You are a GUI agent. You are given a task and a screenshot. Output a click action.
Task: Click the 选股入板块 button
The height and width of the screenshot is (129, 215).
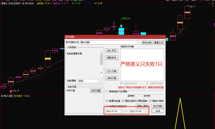tap(142, 106)
